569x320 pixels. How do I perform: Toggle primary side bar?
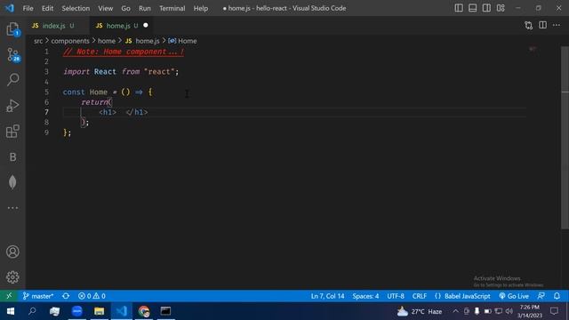pyautogui.click(x=459, y=8)
